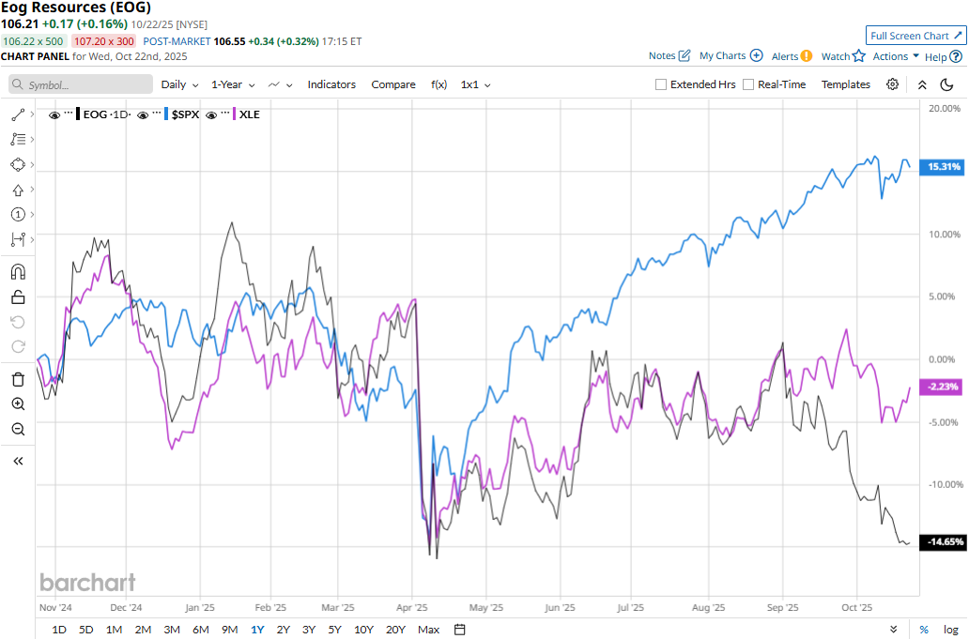
Task: Select the 1Y time range
Action: (257, 630)
